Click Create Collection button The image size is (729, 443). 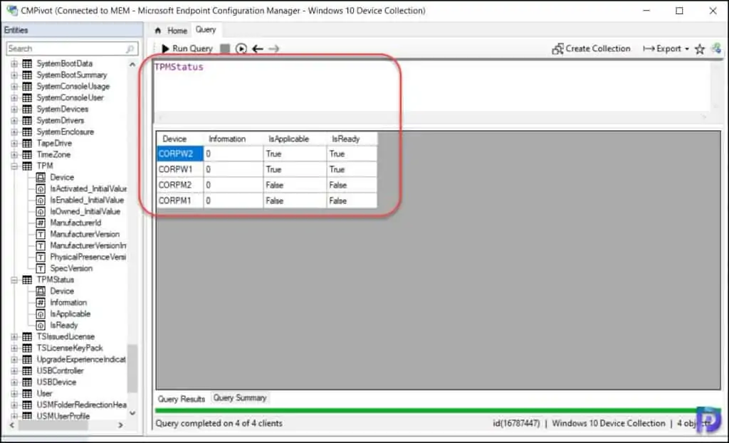(591, 48)
